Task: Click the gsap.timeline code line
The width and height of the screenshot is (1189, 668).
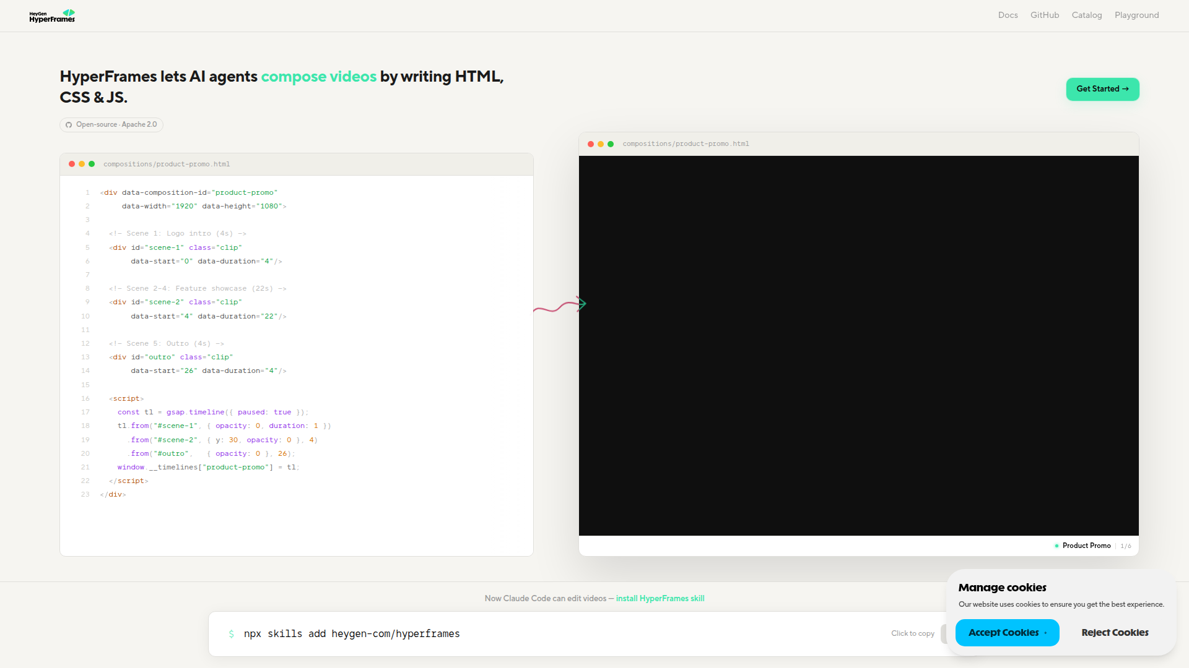Action: coord(212,413)
